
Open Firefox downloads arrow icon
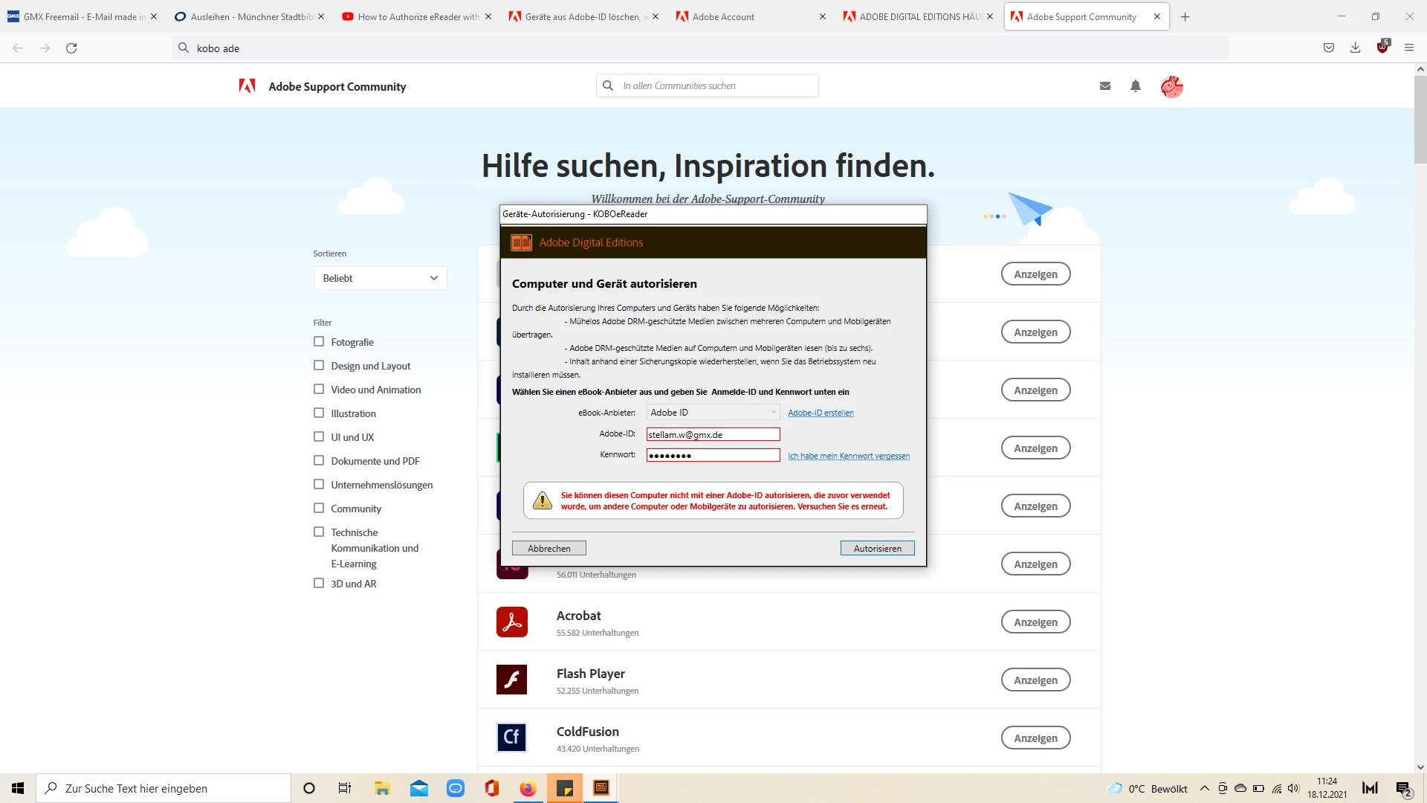(1356, 48)
